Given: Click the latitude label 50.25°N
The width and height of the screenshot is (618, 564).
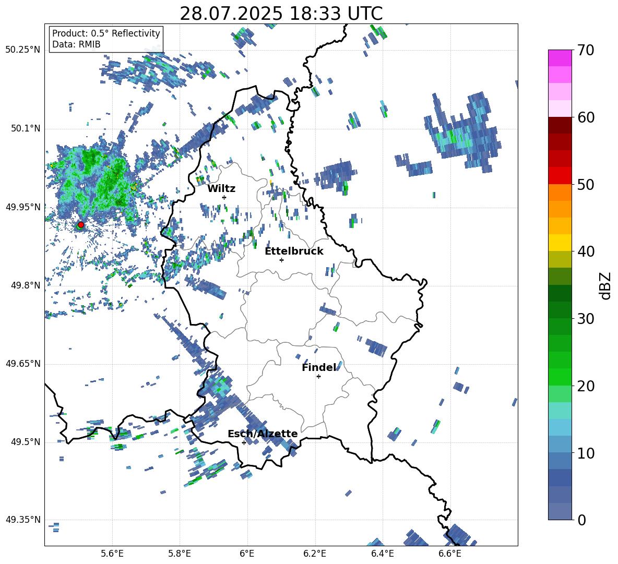Looking at the screenshot, I should [x=23, y=50].
